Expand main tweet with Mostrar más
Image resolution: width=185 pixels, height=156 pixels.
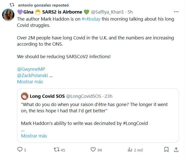[x=30, y=82]
